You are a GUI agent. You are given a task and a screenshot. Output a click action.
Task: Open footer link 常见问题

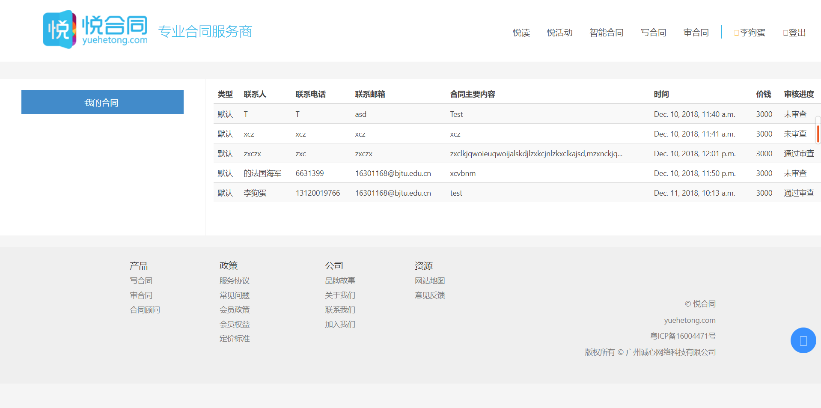point(234,295)
